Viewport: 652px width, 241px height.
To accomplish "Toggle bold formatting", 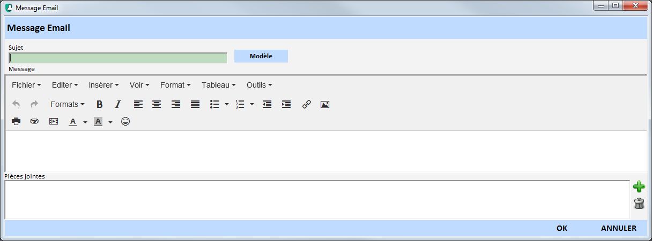I will [99, 104].
